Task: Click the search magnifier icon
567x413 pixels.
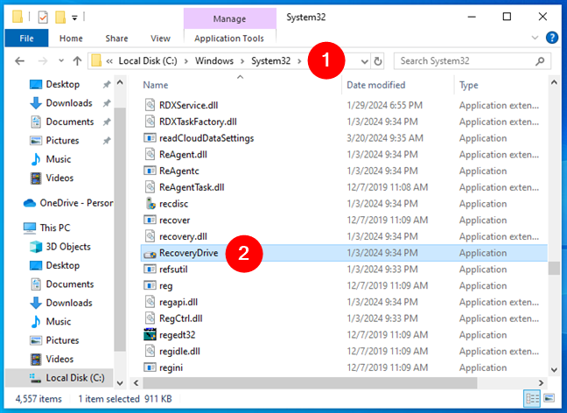Action: [540, 61]
